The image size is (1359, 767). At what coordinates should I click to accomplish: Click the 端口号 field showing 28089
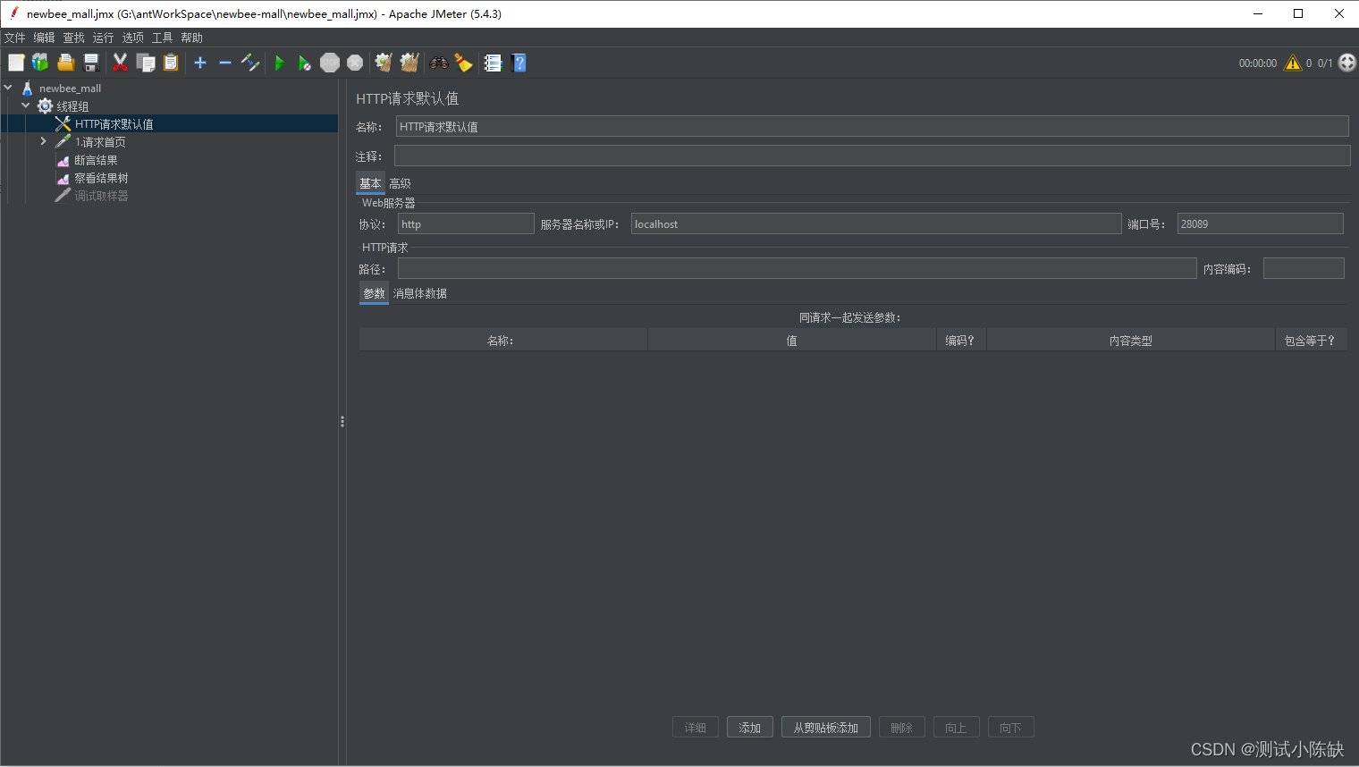(x=1261, y=223)
